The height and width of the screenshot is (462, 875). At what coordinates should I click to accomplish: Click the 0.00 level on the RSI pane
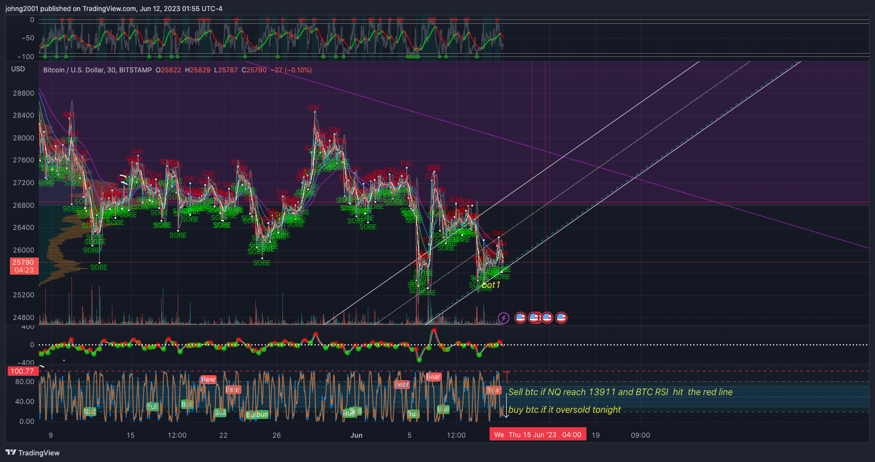tap(27, 422)
